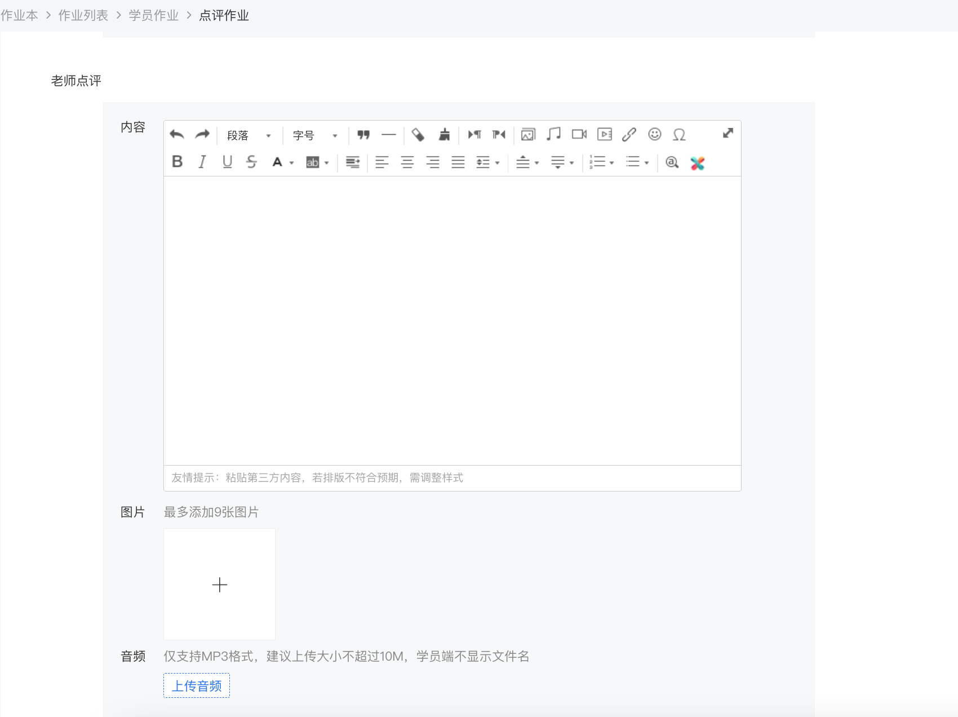Screen dimensions: 958x717
Task: Open the 字号 font size dropdown
Action: click(315, 135)
